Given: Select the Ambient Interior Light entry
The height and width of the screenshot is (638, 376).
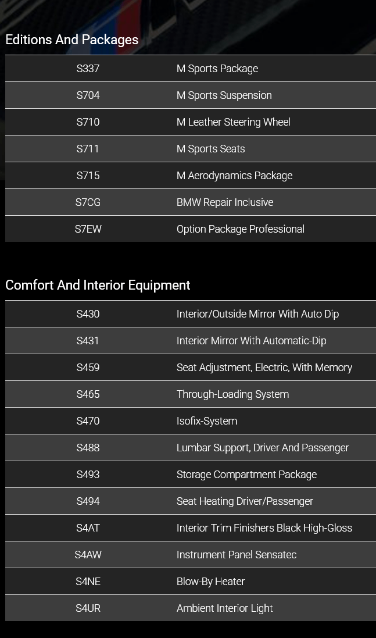Looking at the screenshot, I should 224,608.
